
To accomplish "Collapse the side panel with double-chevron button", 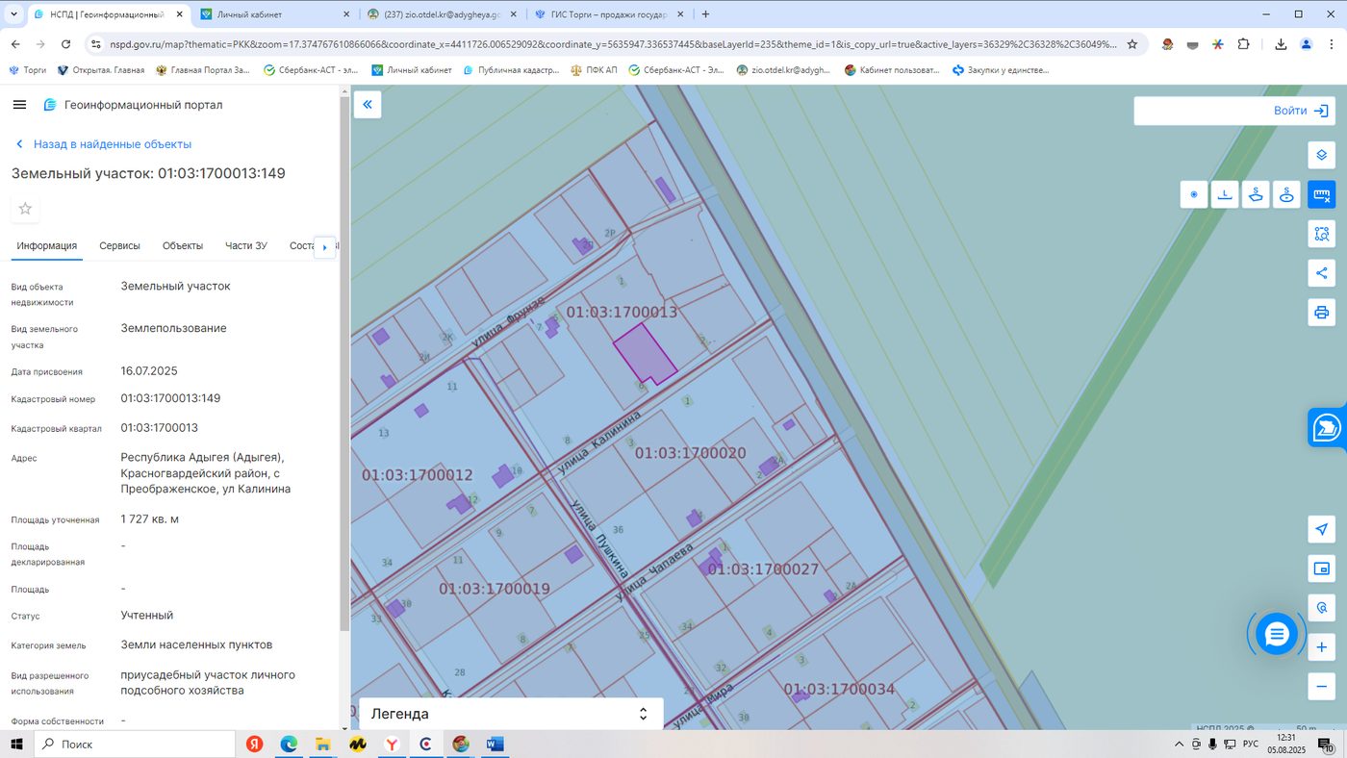I will tap(368, 105).
